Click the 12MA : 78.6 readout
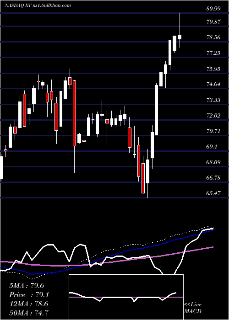 pyautogui.click(x=28, y=304)
